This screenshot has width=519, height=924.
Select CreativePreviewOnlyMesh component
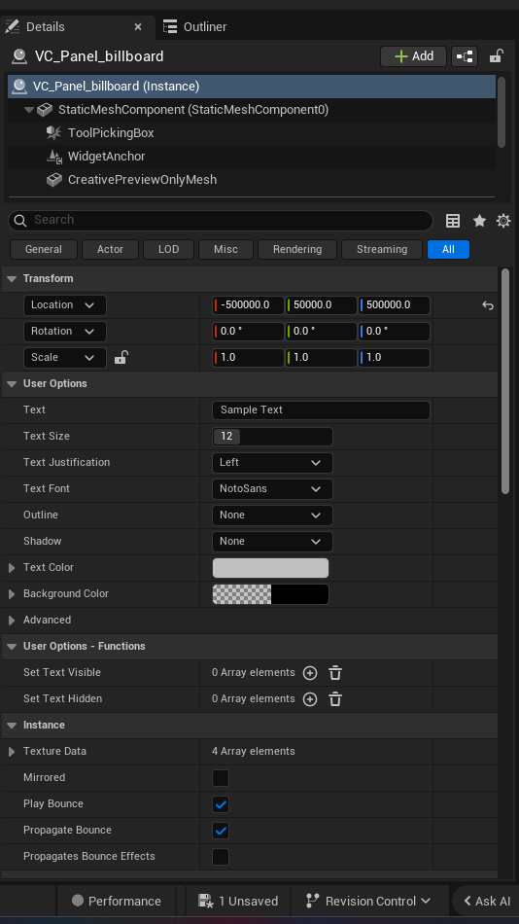[142, 180]
